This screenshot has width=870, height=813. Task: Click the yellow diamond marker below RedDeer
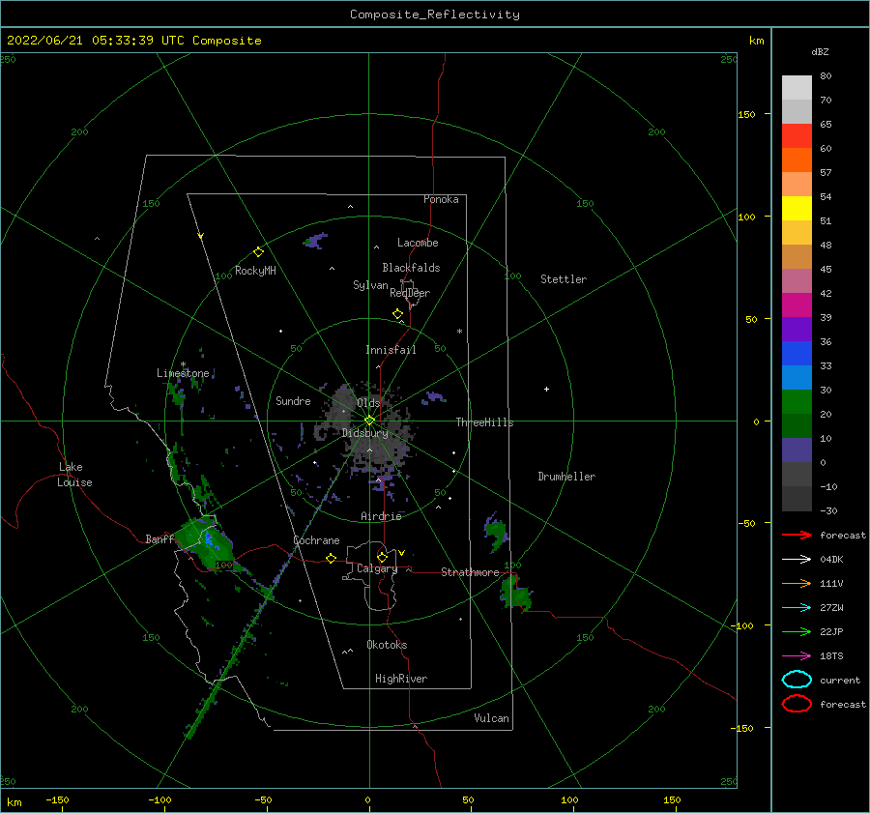[398, 314]
